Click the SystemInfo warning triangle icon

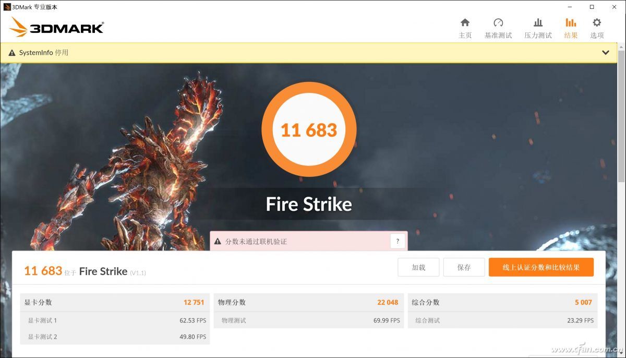tap(13, 52)
